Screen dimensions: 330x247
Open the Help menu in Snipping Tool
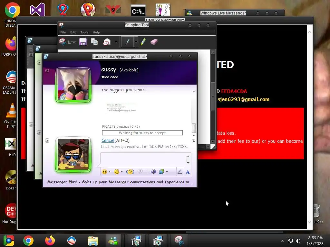[x=96, y=32]
